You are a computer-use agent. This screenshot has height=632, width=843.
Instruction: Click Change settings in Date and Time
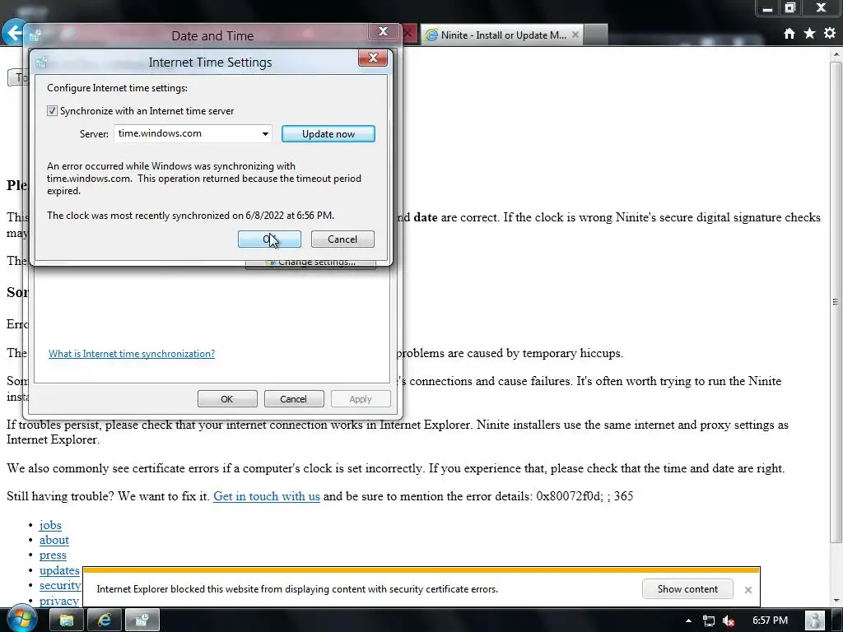click(x=310, y=263)
